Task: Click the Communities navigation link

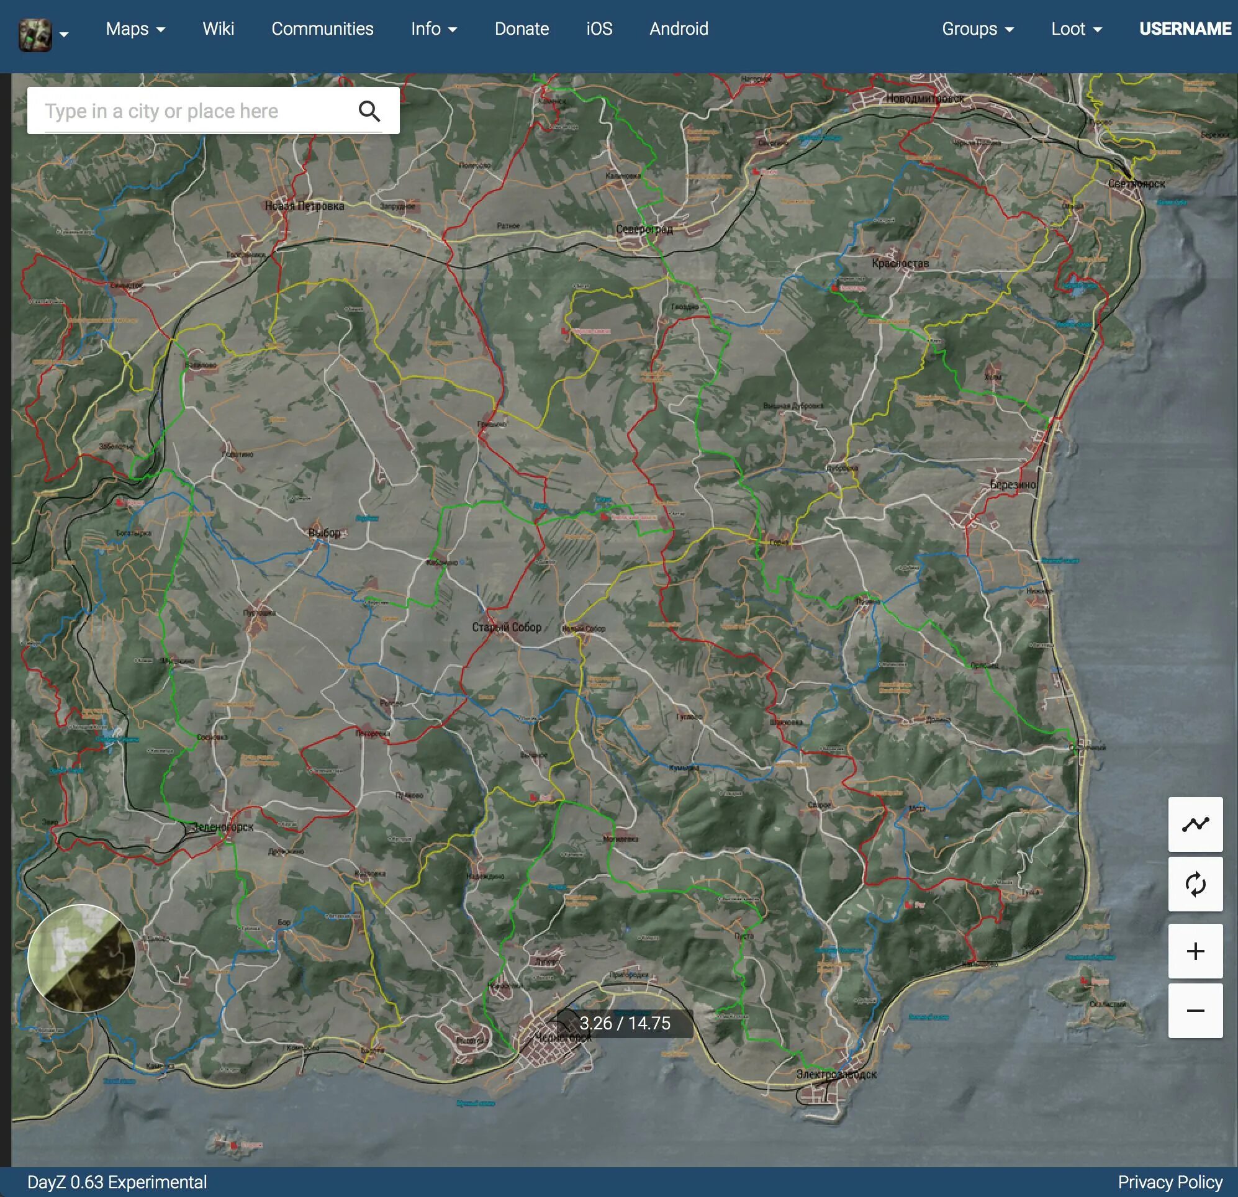Action: 323,28
